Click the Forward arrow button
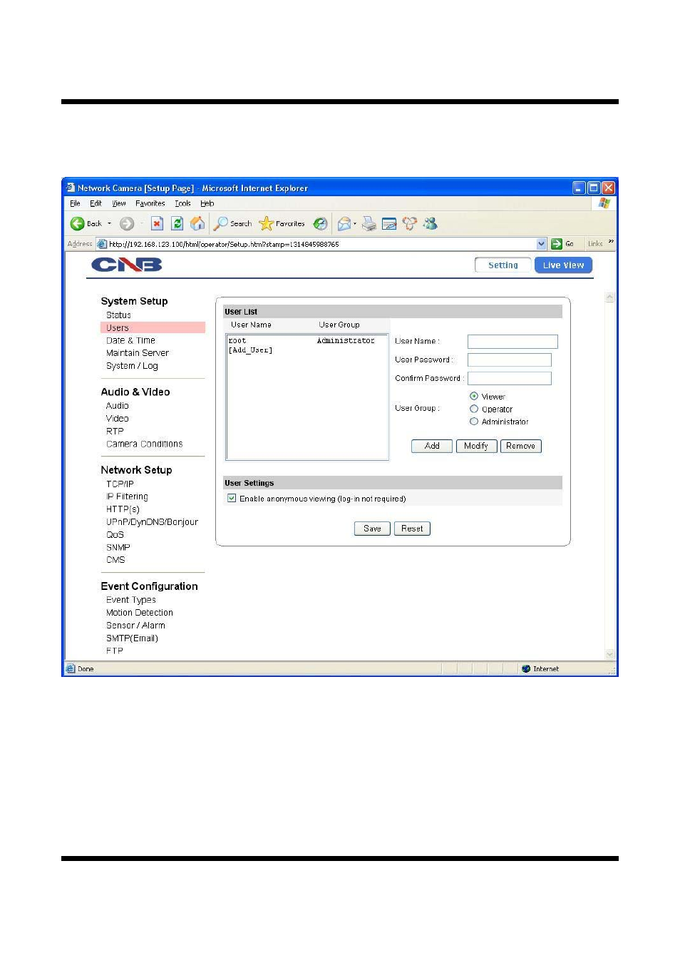The height and width of the screenshot is (963, 680). click(x=127, y=224)
